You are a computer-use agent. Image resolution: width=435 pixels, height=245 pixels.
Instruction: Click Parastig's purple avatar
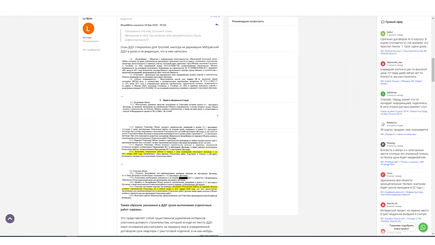point(383,144)
